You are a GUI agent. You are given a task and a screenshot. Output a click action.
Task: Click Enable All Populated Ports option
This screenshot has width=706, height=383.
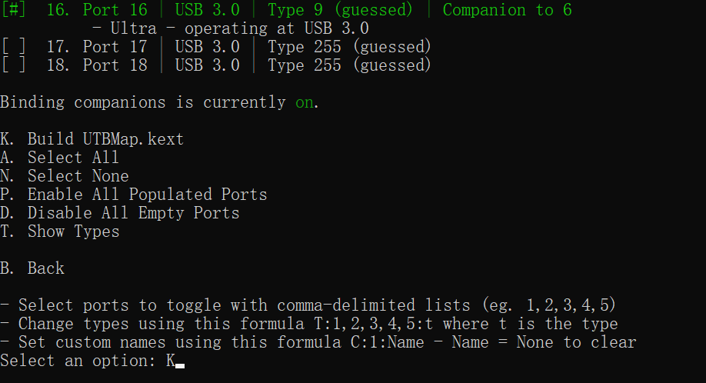tap(134, 194)
